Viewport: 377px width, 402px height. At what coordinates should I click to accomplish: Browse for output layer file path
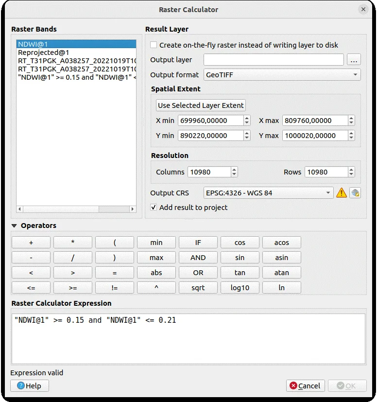click(x=353, y=60)
